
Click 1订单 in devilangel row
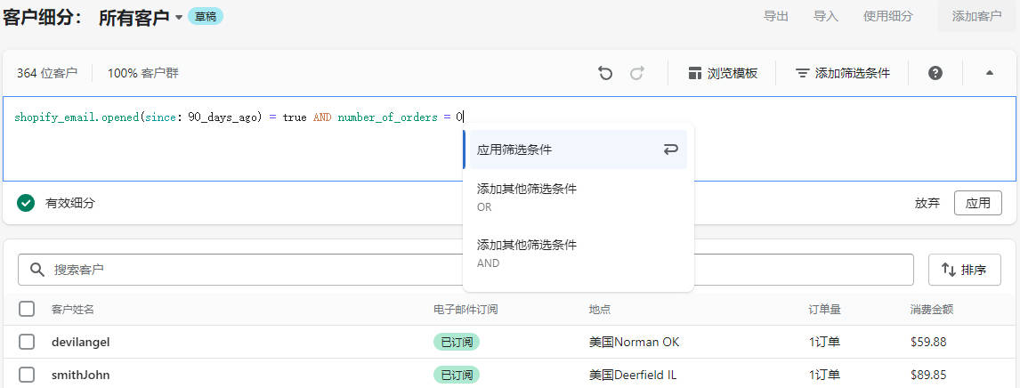pyautogui.click(x=824, y=342)
